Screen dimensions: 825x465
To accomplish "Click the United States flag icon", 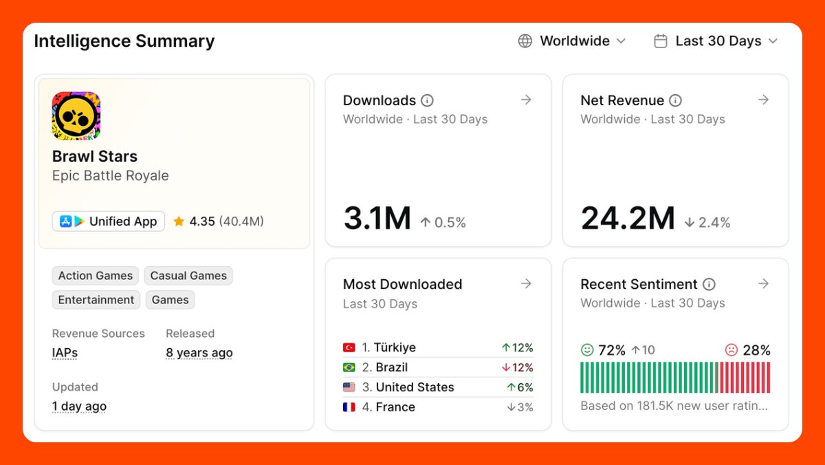I will [x=349, y=387].
